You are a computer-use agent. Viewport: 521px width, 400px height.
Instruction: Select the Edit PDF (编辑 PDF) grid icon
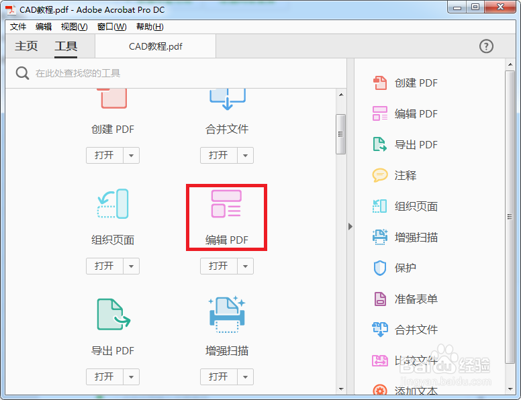point(227,203)
